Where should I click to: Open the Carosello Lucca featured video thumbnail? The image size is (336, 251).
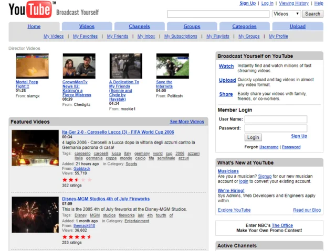click(x=35, y=148)
